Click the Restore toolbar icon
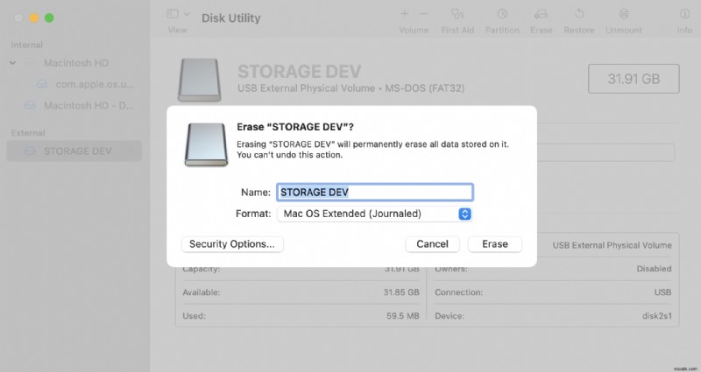This screenshot has width=701, height=372. (x=579, y=14)
